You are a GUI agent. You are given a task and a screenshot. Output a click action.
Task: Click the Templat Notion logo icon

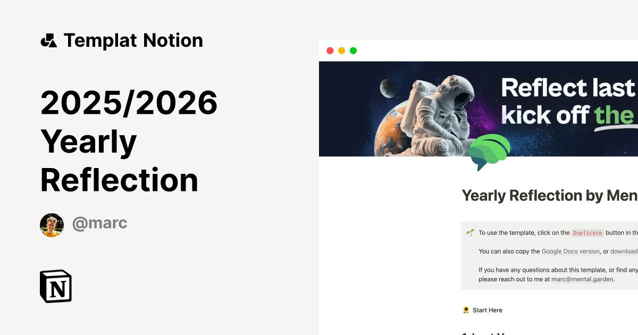[49, 40]
